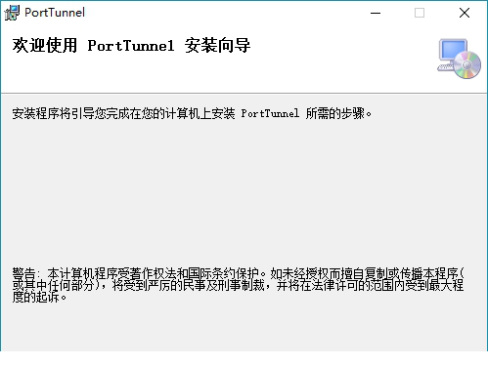Click the disabled maximize button
Screen dimensions: 488x365
click(x=420, y=13)
